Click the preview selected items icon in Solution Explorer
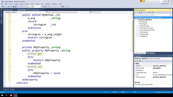Viewport: 173px width, 97px height. [155, 12]
